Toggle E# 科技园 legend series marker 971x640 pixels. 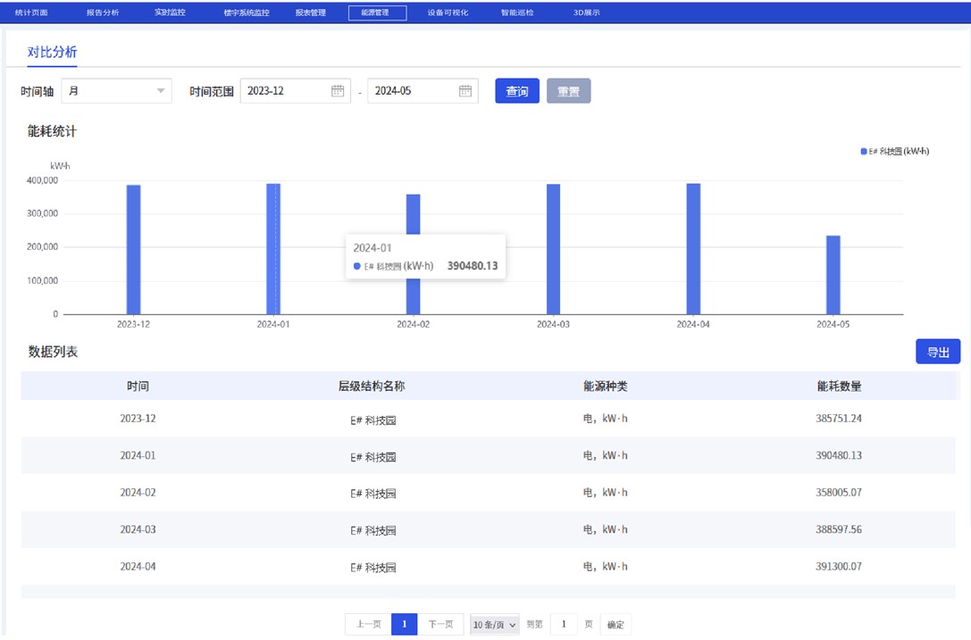pos(864,152)
